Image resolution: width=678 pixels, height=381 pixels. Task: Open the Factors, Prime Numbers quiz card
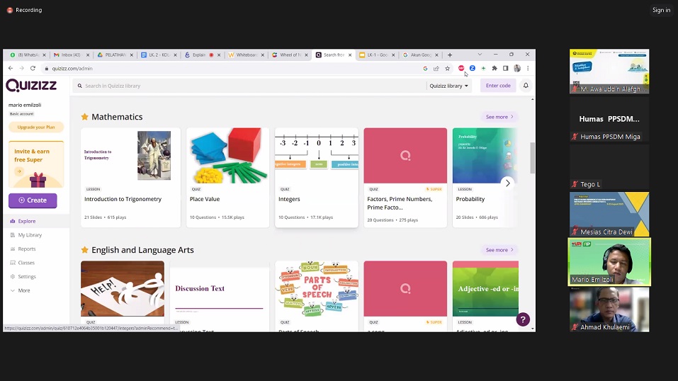click(x=405, y=177)
